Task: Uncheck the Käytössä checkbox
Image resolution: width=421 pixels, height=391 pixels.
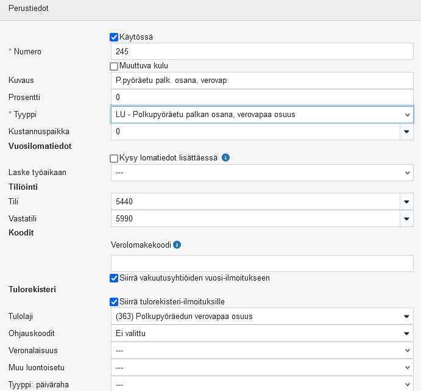Action: click(114, 37)
